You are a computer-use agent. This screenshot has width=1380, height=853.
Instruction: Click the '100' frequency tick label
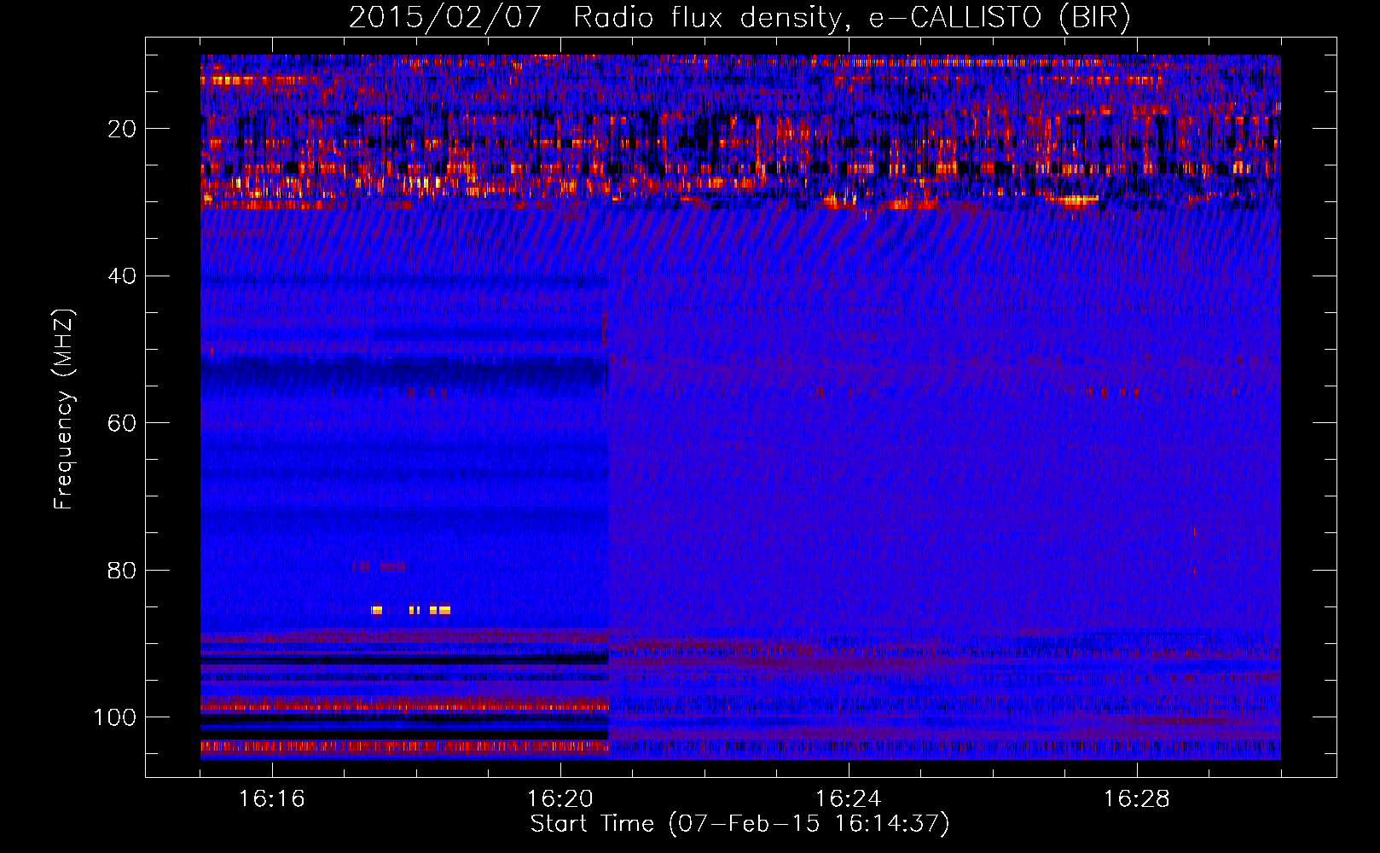(115, 717)
